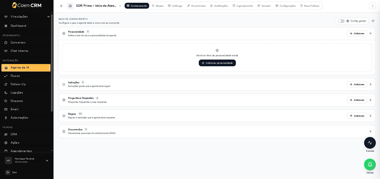380x179 pixels.
Task: Click the Dashboard icon in sidebar
Action: [x=6, y=26]
